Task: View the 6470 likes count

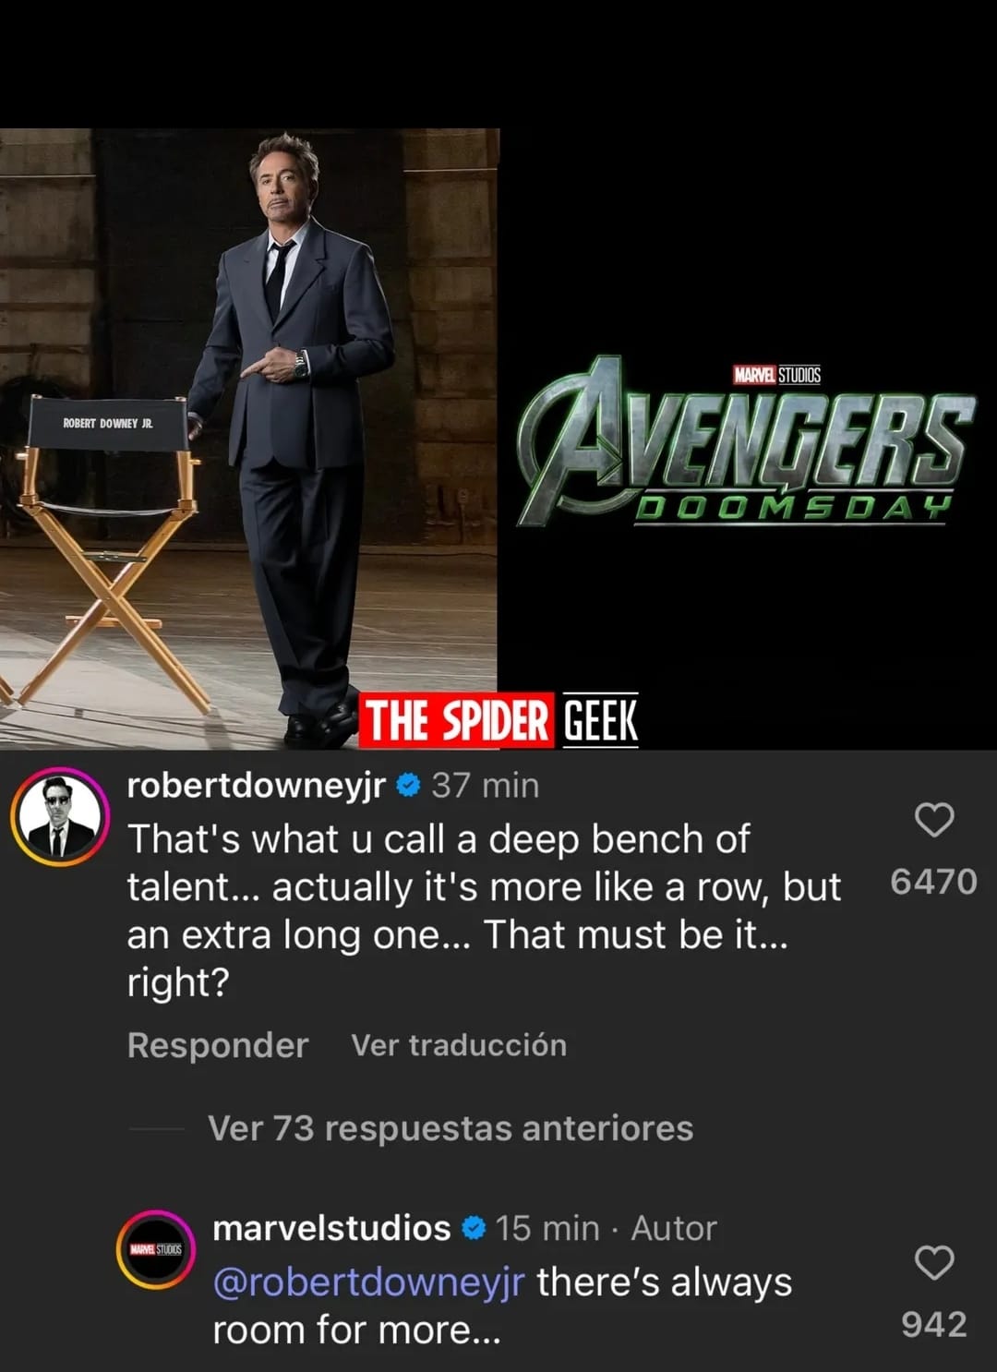Action: click(933, 882)
